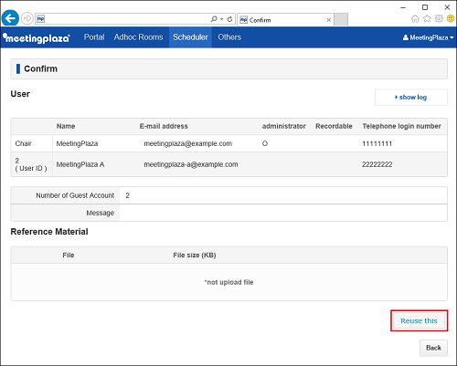Open the browser home icon

click(x=415, y=19)
